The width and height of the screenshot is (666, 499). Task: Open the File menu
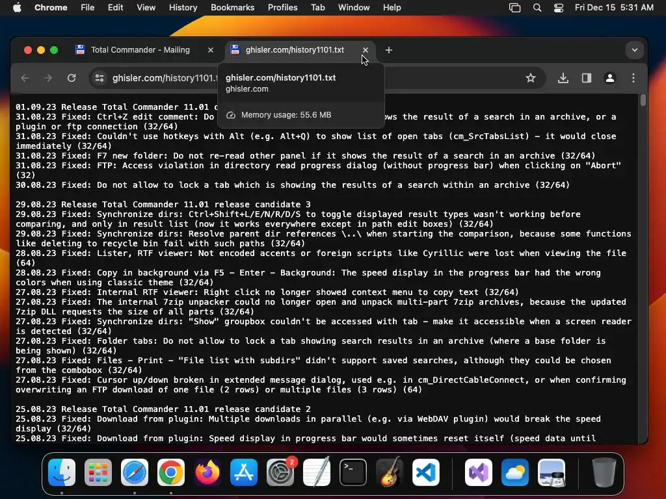(88, 8)
